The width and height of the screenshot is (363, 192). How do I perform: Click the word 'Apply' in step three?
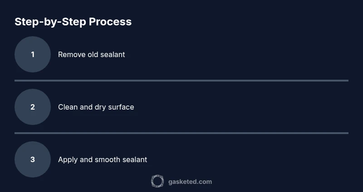click(x=68, y=160)
